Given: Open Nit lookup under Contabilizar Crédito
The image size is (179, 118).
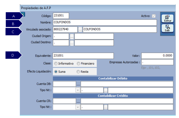Looking at the screenshot, I should click(x=106, y=107).
